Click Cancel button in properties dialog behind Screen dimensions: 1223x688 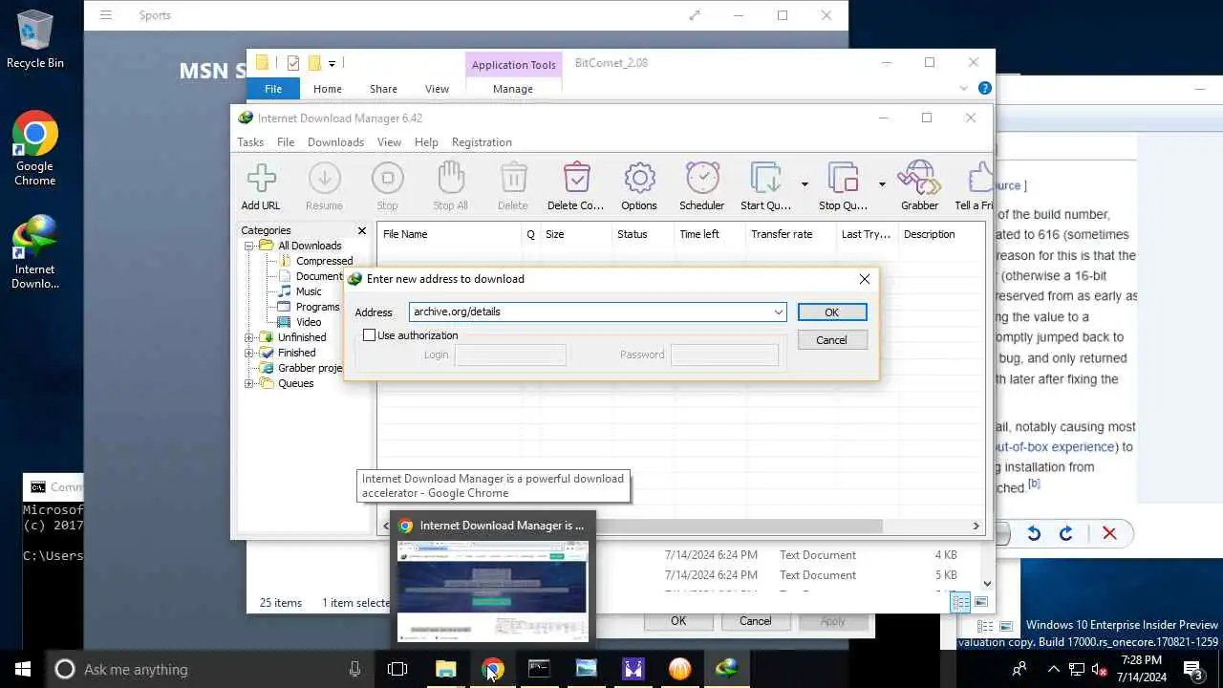coord(755,621)
